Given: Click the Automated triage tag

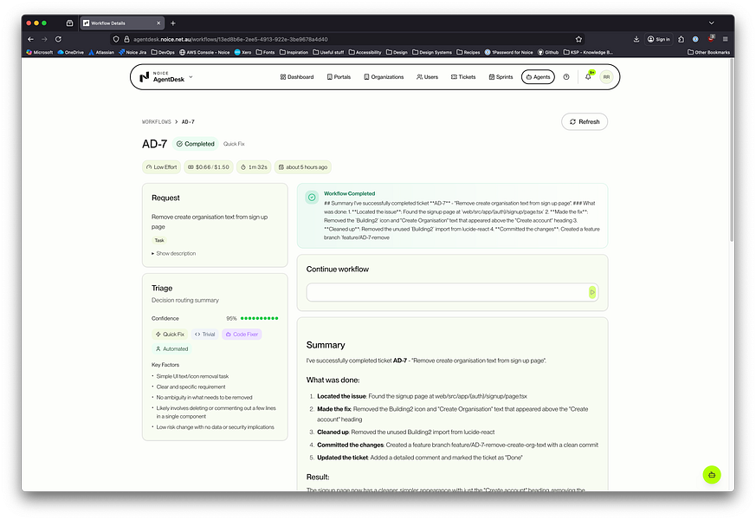Looking at the screenshot, I should click(x=171, y=348).
